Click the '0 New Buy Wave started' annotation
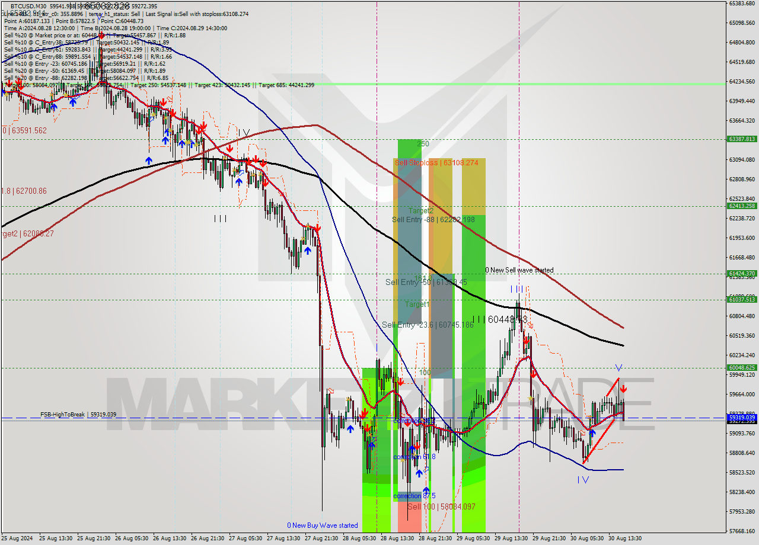759x545 pixels. coord(323,525)
